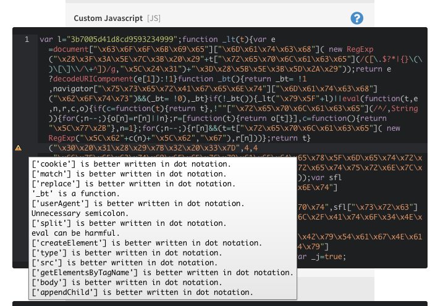Select the message "['userAgent'] is better written in dot notation"

tap(138, 204)
